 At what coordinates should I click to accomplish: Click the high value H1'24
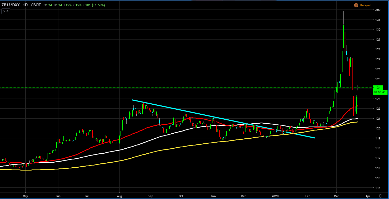pos(58,5)
